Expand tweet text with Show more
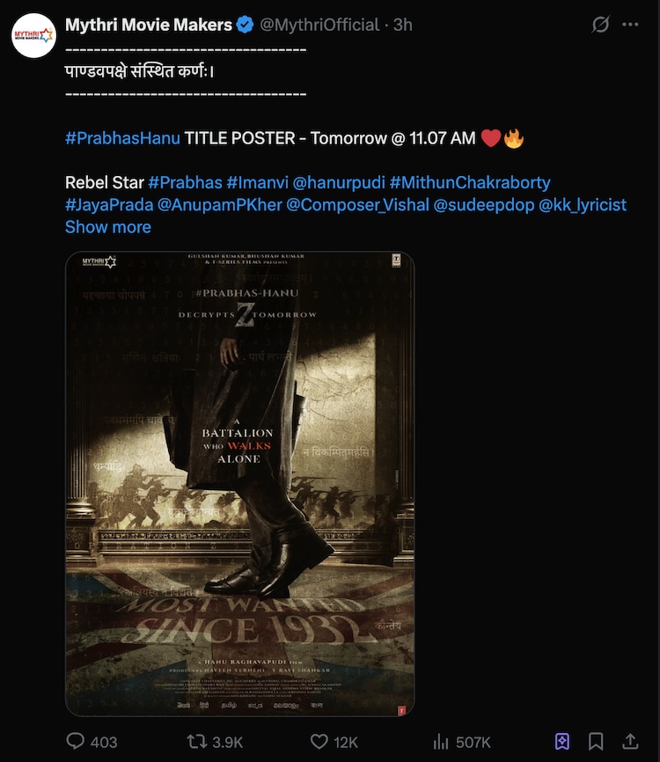This screenshot has width=660, height=762. point(108,227)
